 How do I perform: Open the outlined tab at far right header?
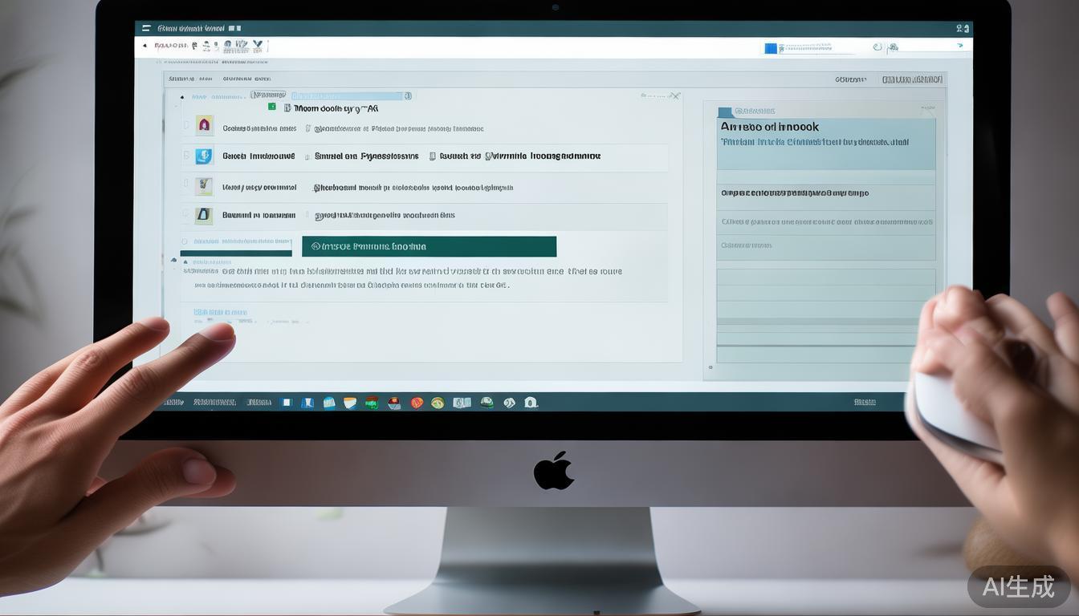coord(911,79)
